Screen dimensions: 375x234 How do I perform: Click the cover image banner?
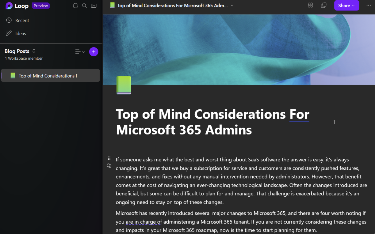coord(239,49)
